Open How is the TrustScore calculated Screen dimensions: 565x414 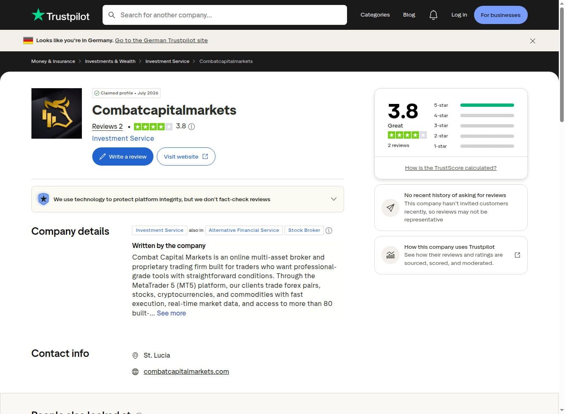[451, 168]
